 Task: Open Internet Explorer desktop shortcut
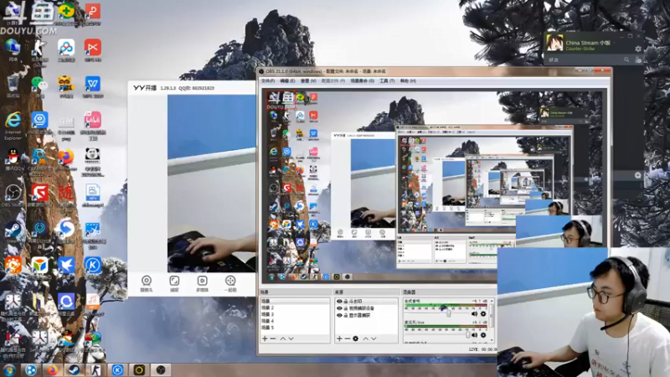(x=13, y=127)
